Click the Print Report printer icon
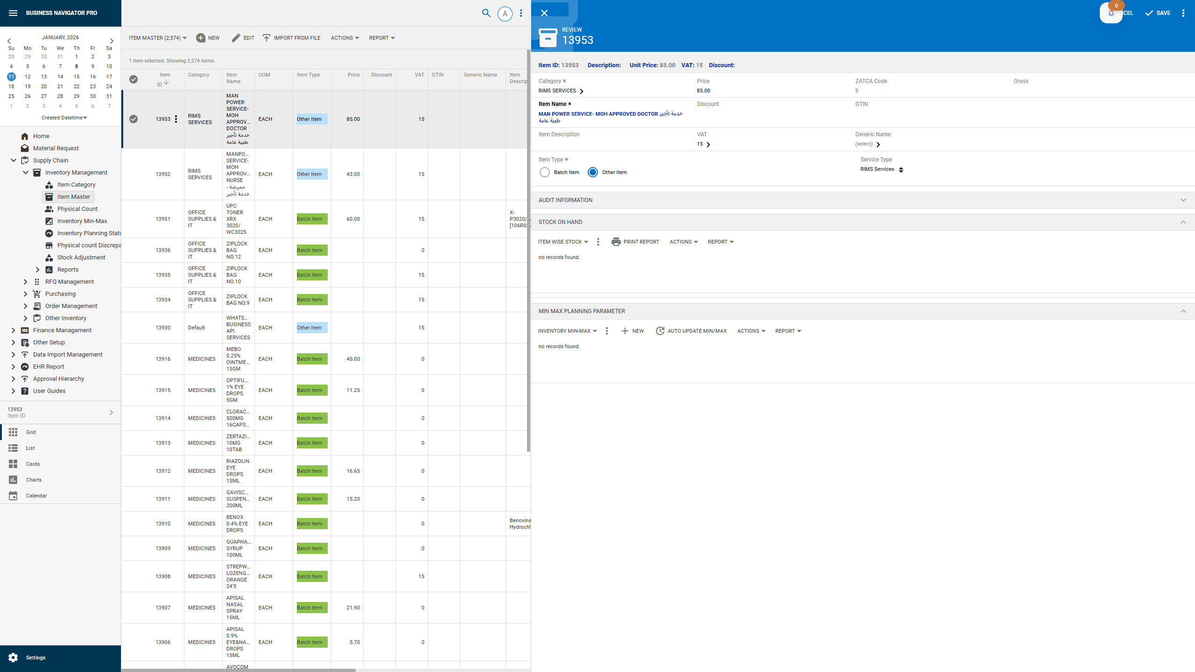 coord(617,241)
